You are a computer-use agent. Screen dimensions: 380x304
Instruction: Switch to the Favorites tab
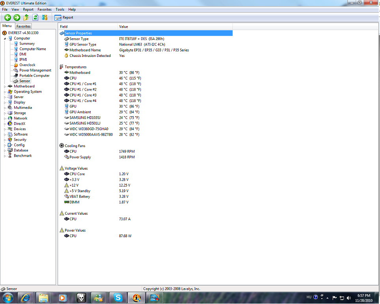click(24, 26)
